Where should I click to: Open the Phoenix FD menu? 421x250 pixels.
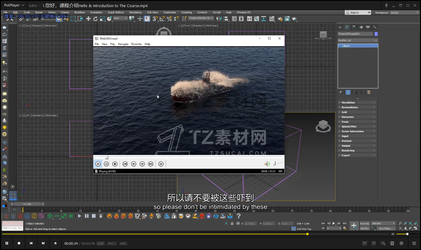click(243, 12)
